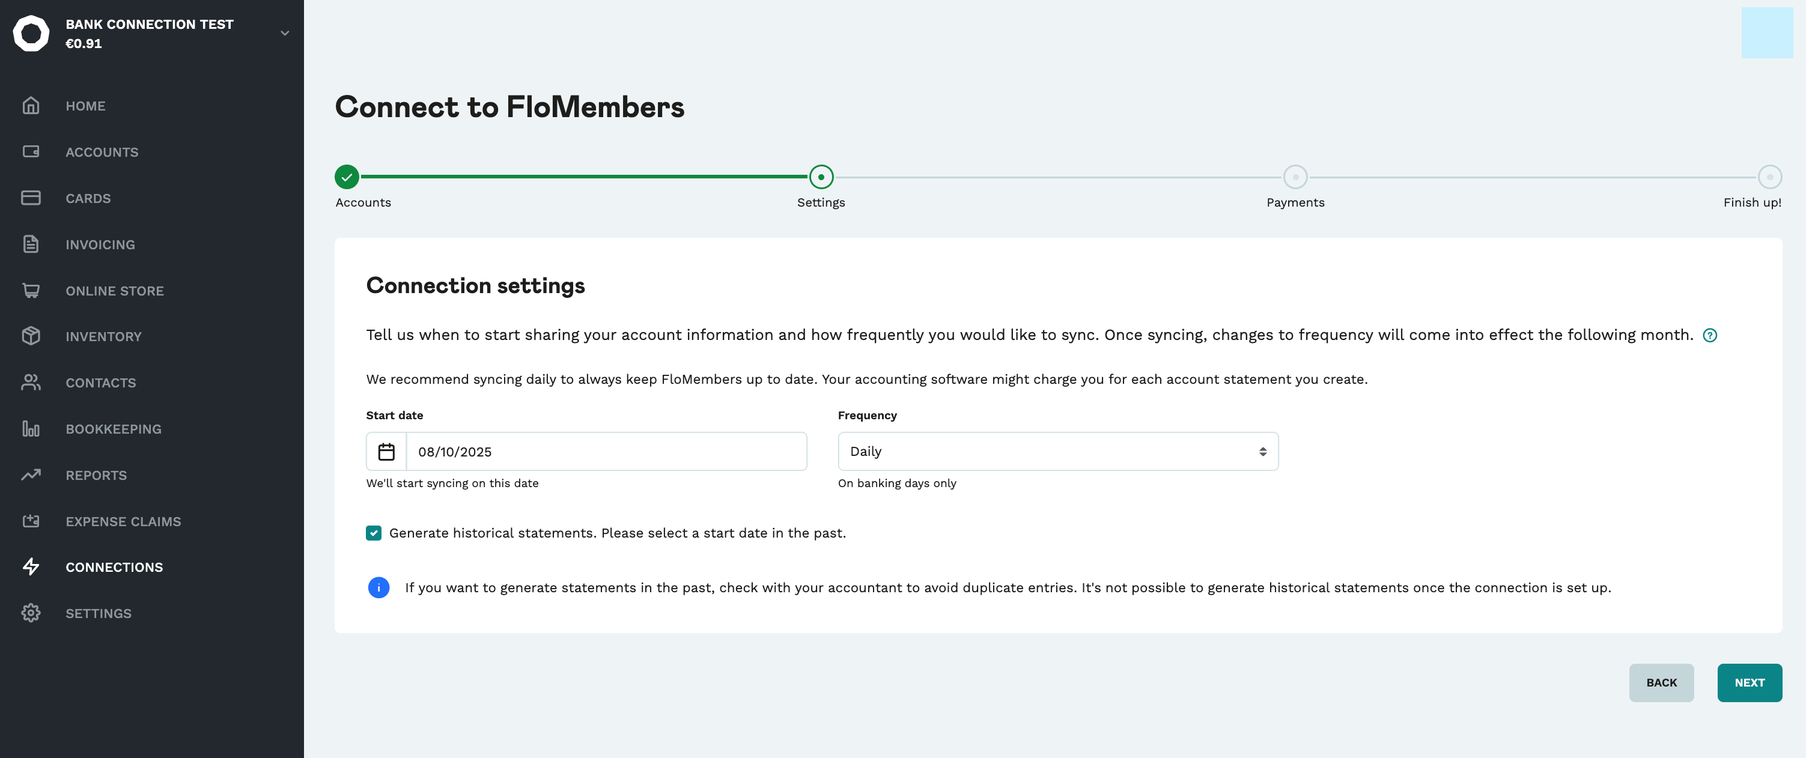Screen dimensions: 1806x758
Task: Expand the Bank Connection Test account chevron
Action: tap(285, 33)
